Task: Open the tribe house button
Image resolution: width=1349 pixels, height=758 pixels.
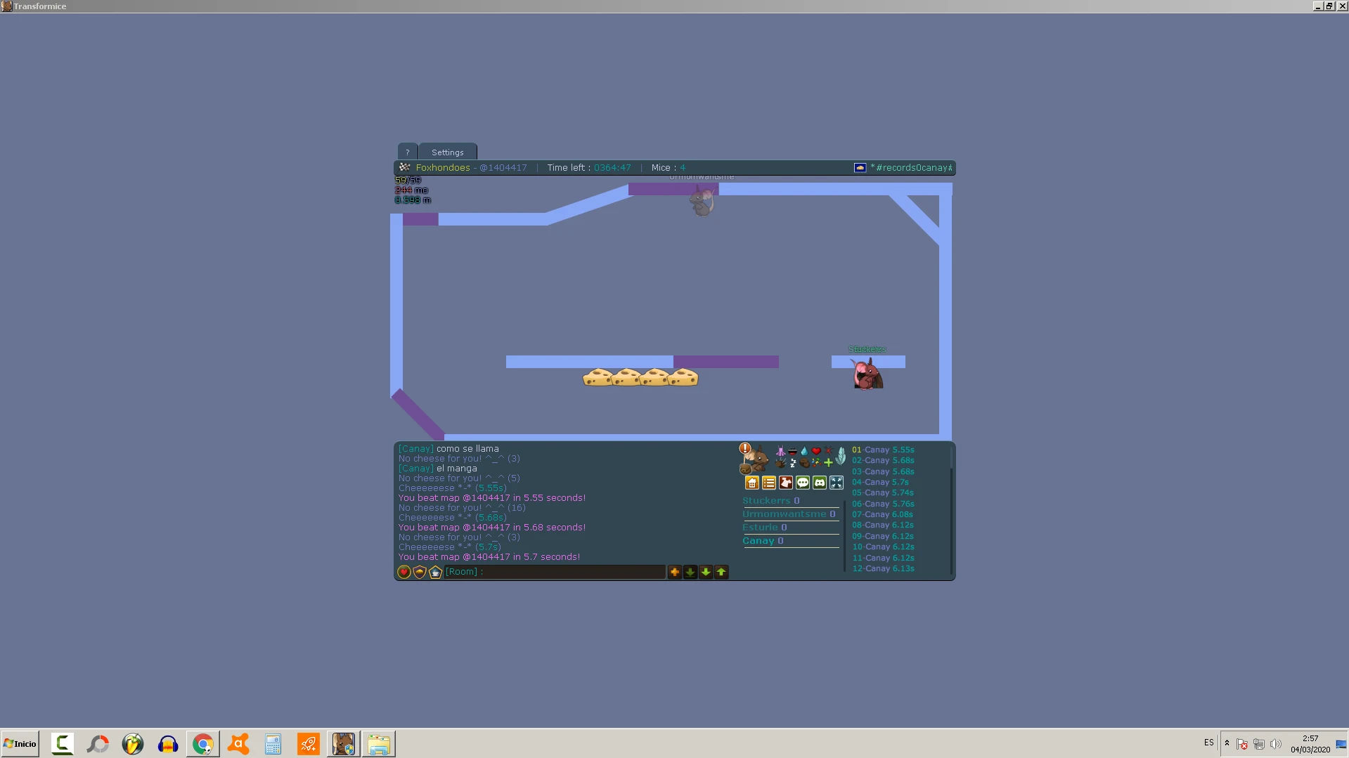Action: (x=752, y=483)
